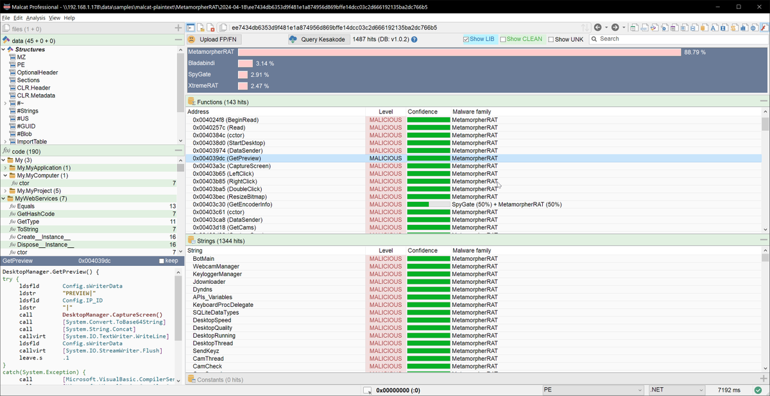This screenshot has width=770, height=396.
Task: Click the sad face Upload FP/FN icon
Action: point(192,39)
